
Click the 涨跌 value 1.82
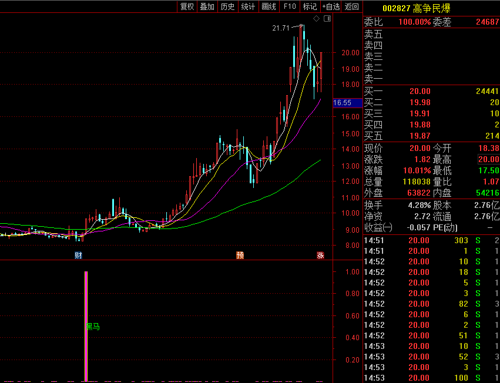(423, 159)
